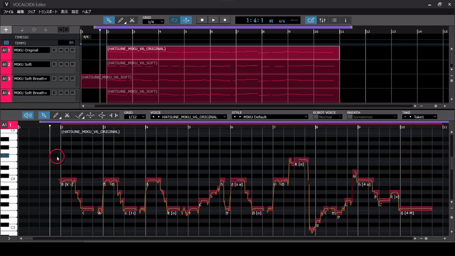The image size is (455, 256).
Task: Click the note icon above track list
Action: 22,30
